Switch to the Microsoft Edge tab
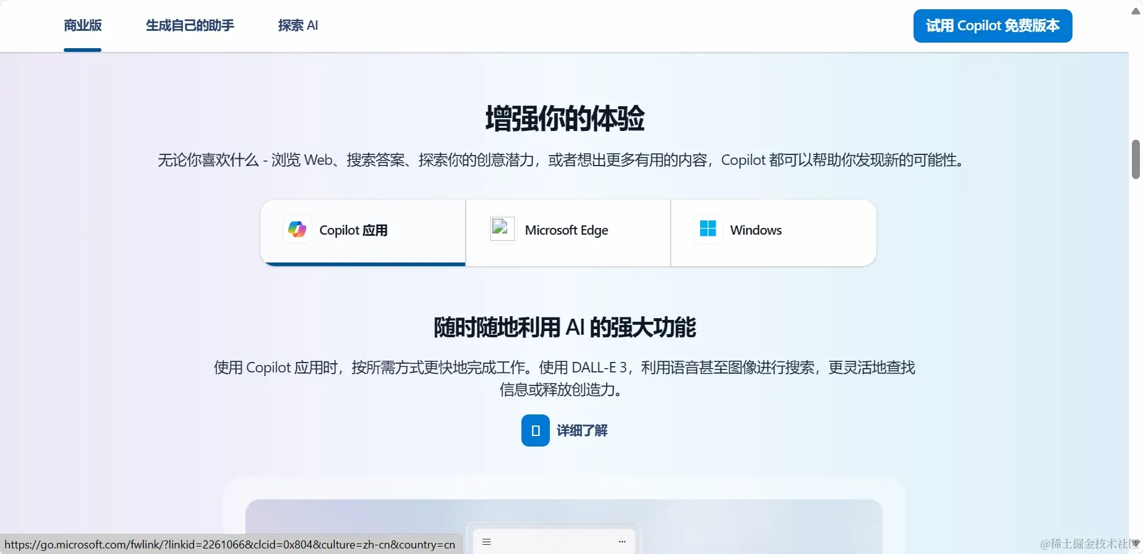This screenshot has width=1143, height=554. (568, 232)
